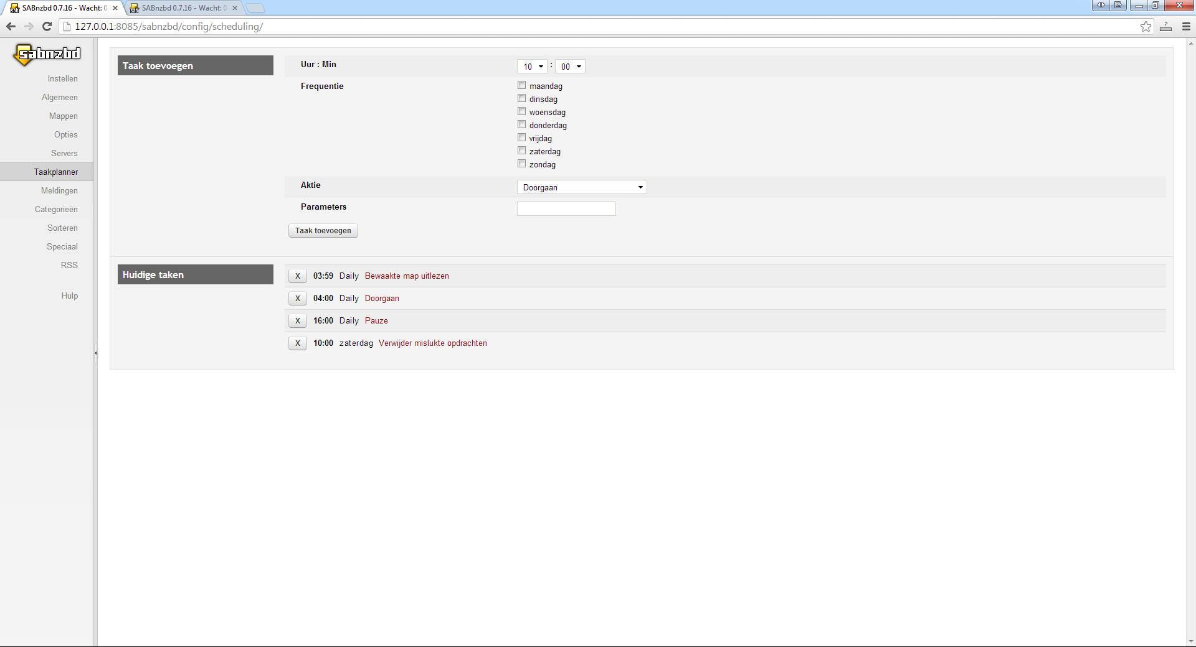Screen dimensions: 1196x647
Task: Click the Huidige taken header
Action: (x=196, y=274)
